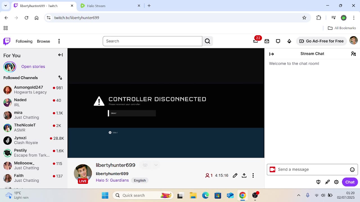Open Mellooow_ channel in sidebar
The width and height of the screenshot is (360, 202).
[x=34, y=166]
